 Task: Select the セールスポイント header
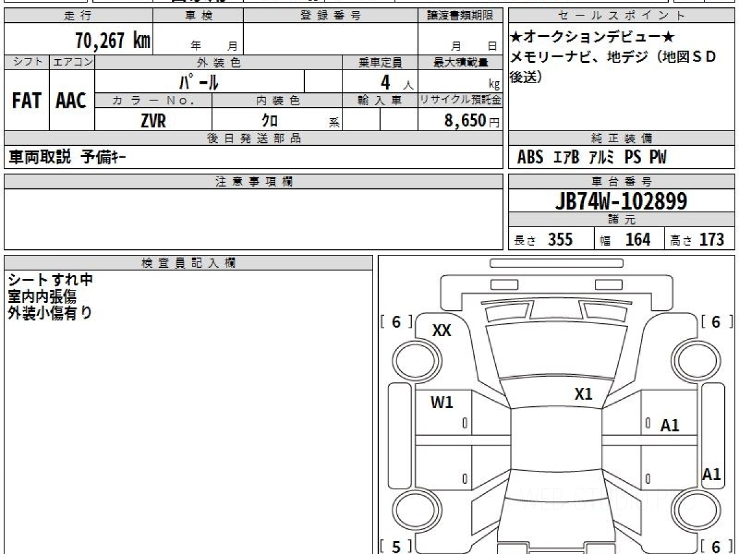[621, 16]
